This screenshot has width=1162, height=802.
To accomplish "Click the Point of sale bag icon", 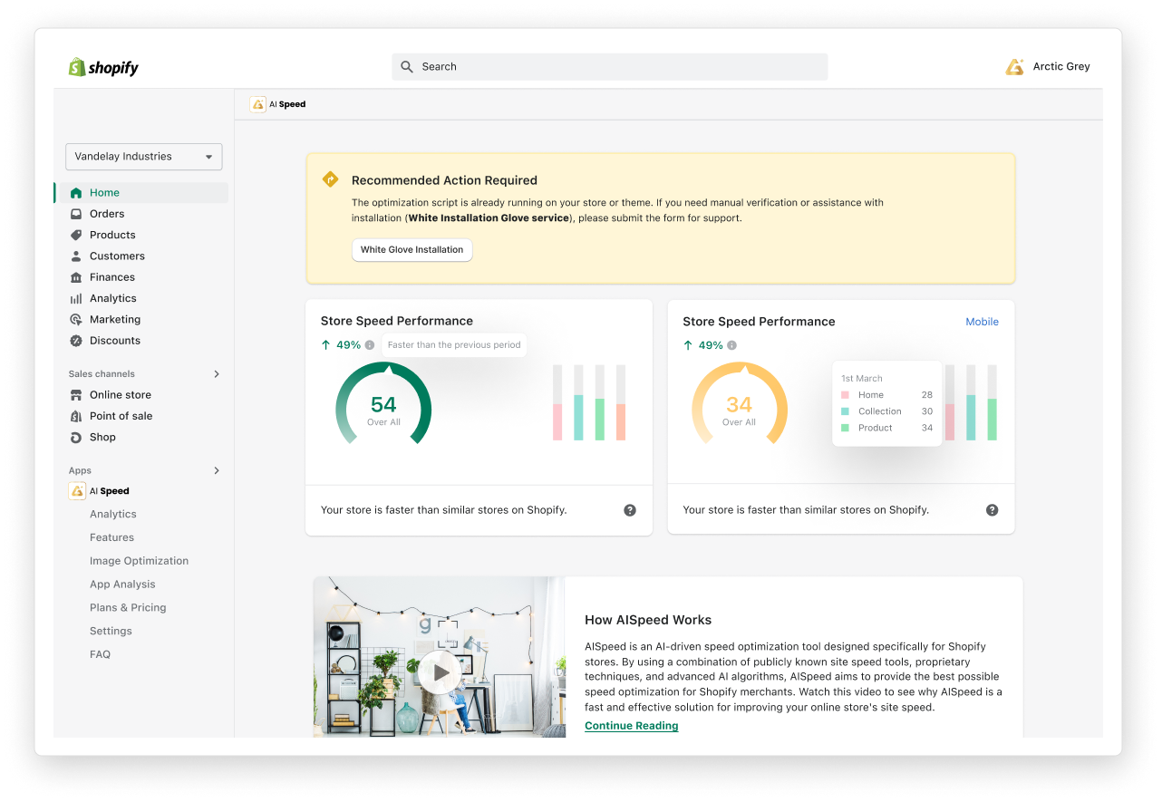I will point(76,416).
